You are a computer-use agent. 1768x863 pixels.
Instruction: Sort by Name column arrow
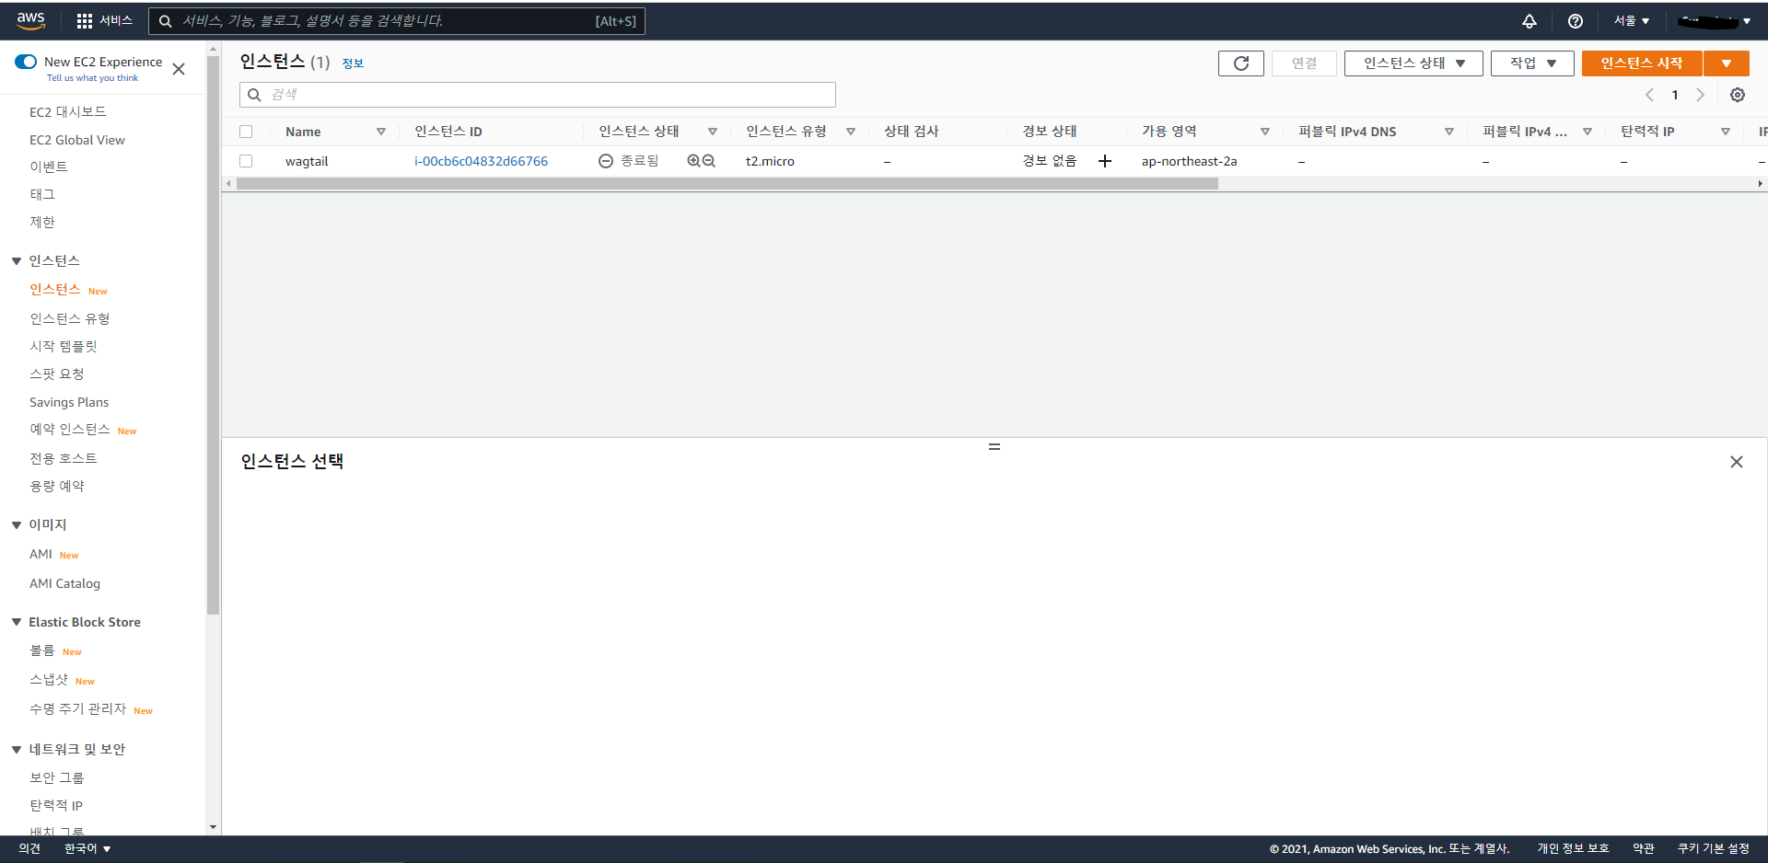(x=381, y=132)
